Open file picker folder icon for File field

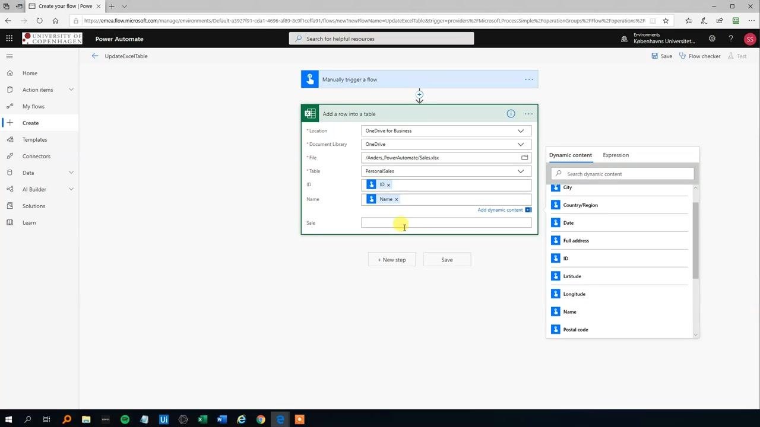524,158
